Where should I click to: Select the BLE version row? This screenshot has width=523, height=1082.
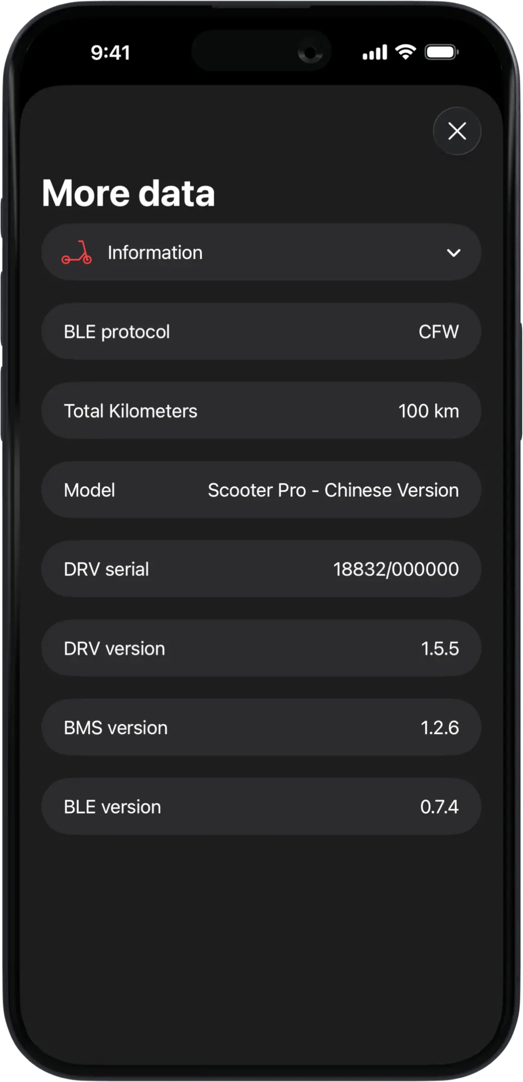click(x=261, y=807)
